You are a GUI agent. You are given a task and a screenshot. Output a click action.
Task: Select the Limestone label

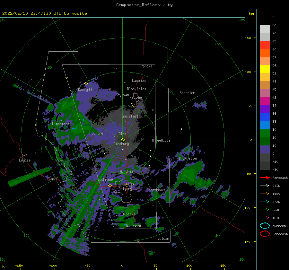pyautogui.click(x=61, y=124)
